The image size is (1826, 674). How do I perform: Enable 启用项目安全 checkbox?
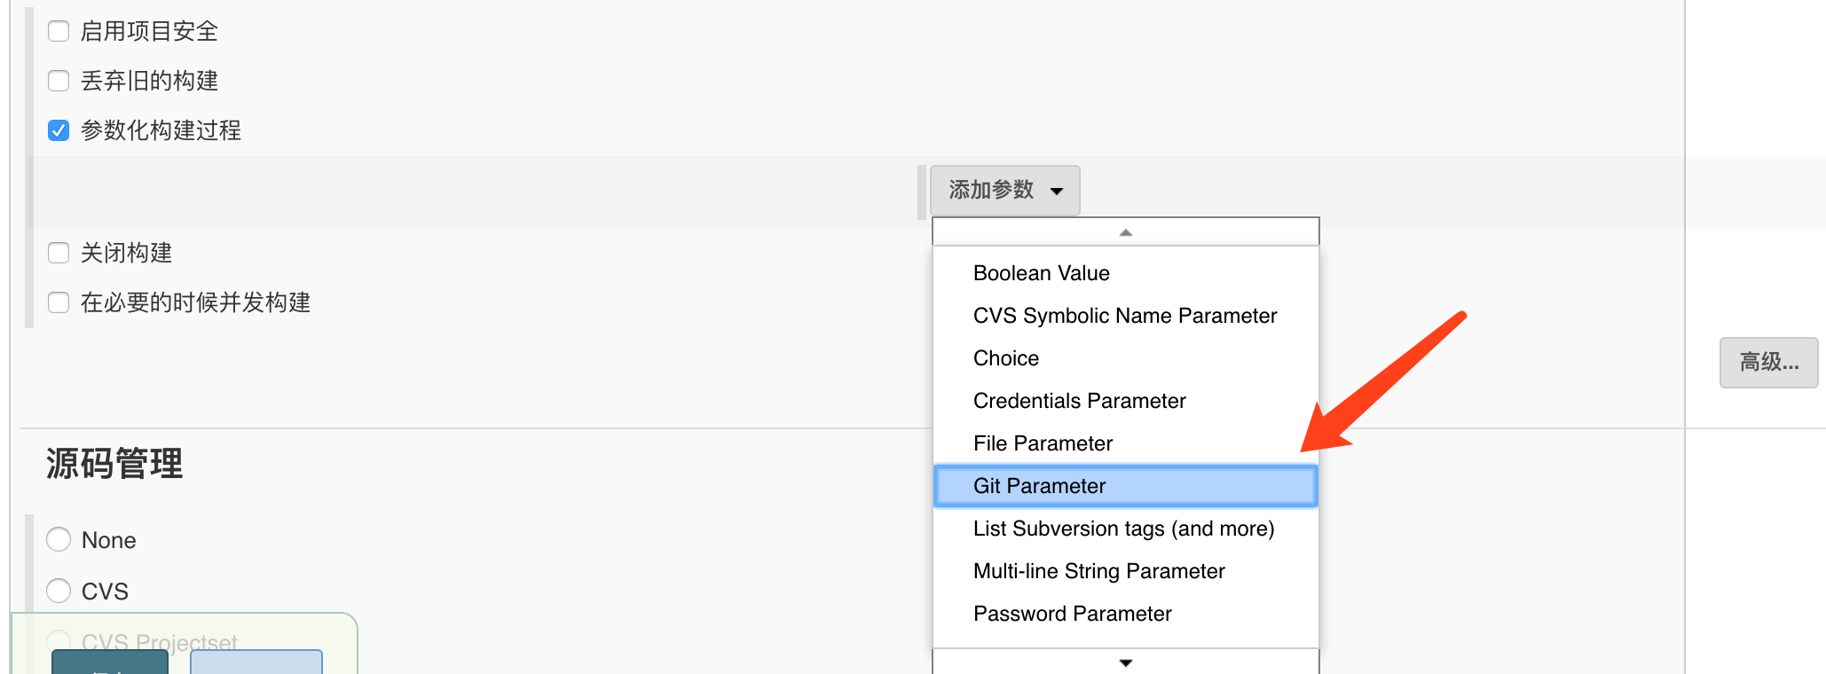[x=59, y=31]
